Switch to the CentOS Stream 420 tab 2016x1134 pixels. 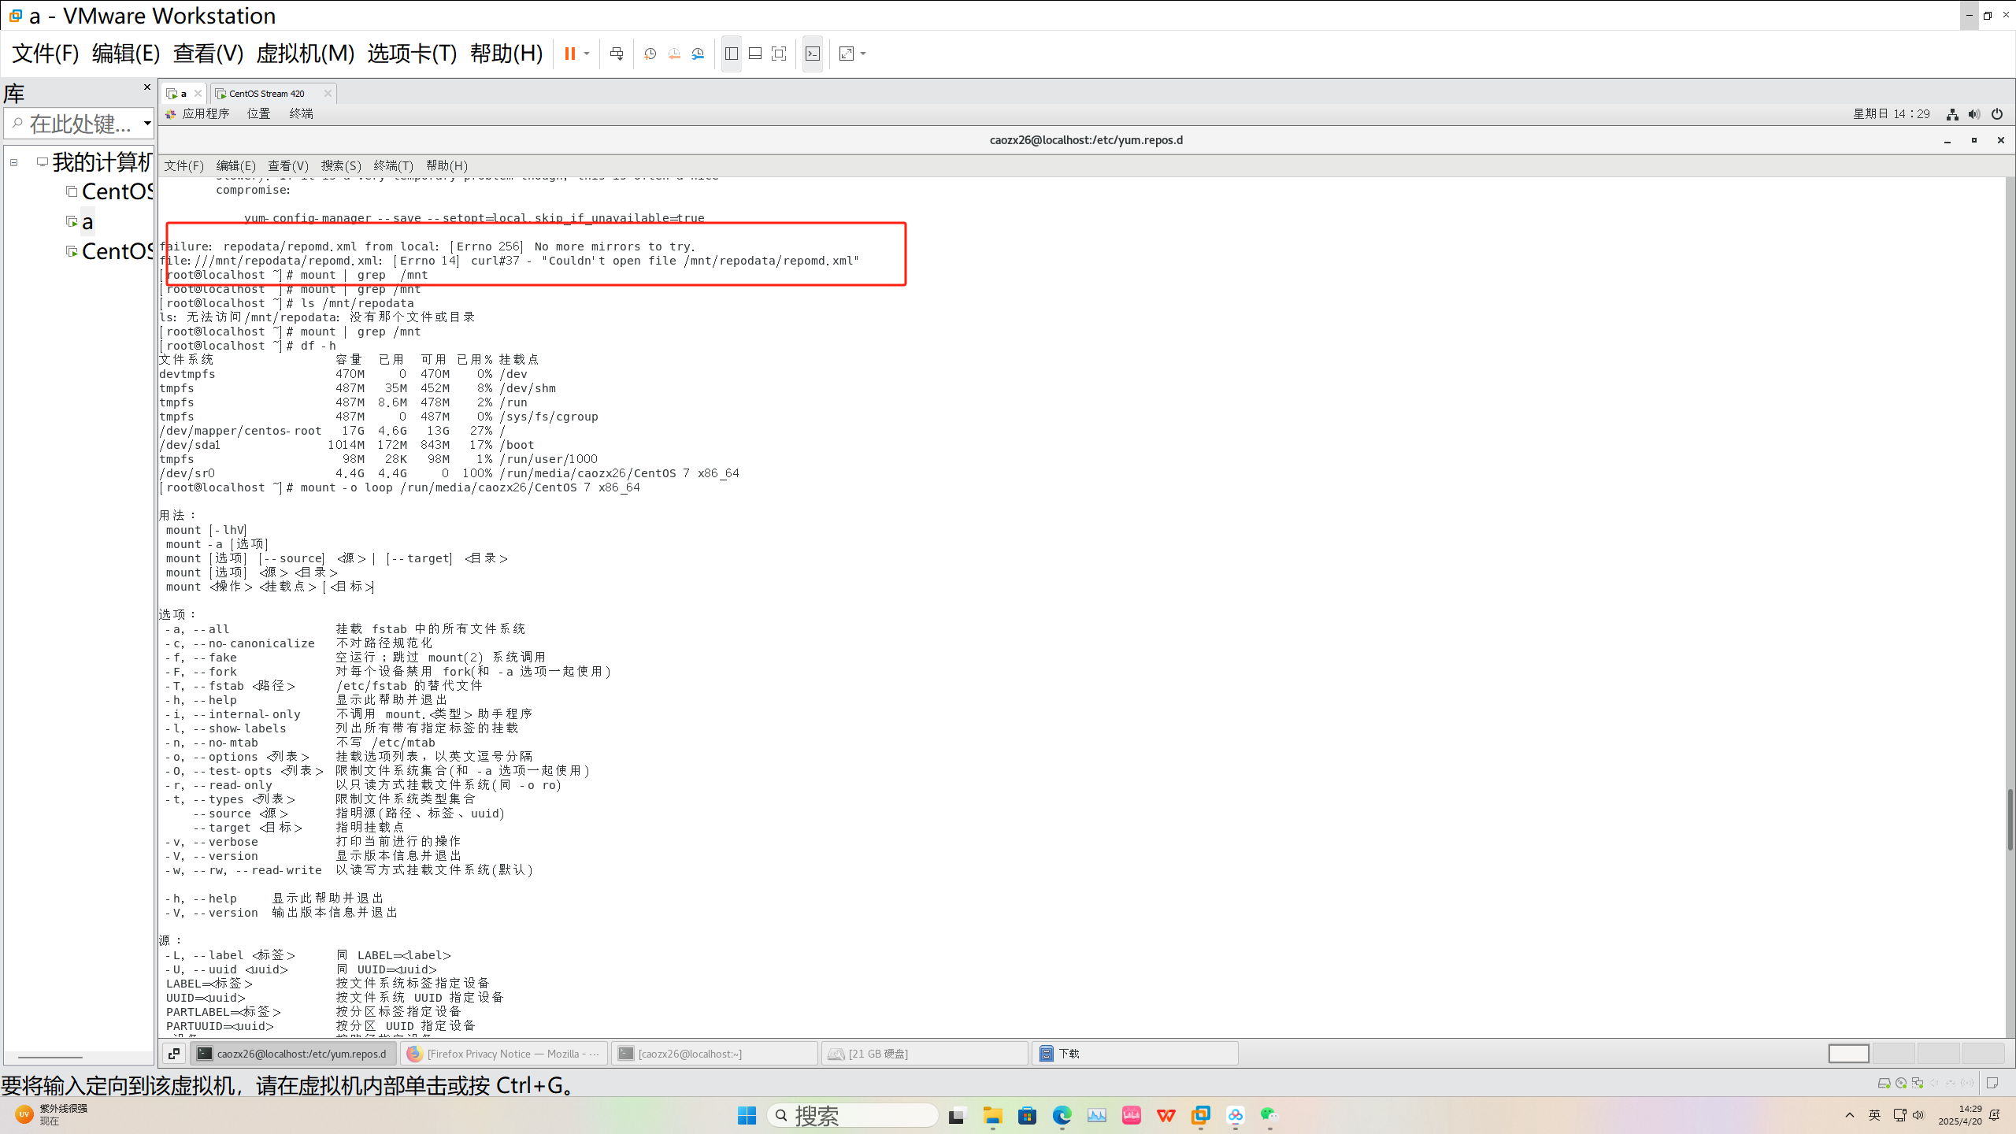[x=268, y=94]
